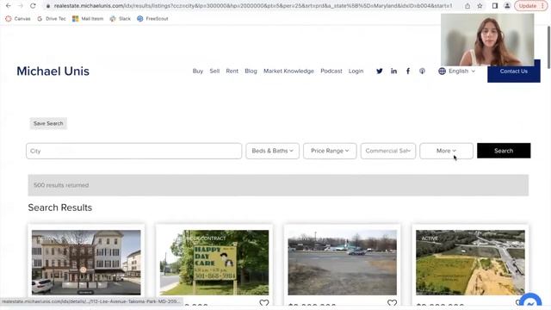Reload the page with refresh icon
Screen dimensions: 551x310
(33, 6)
